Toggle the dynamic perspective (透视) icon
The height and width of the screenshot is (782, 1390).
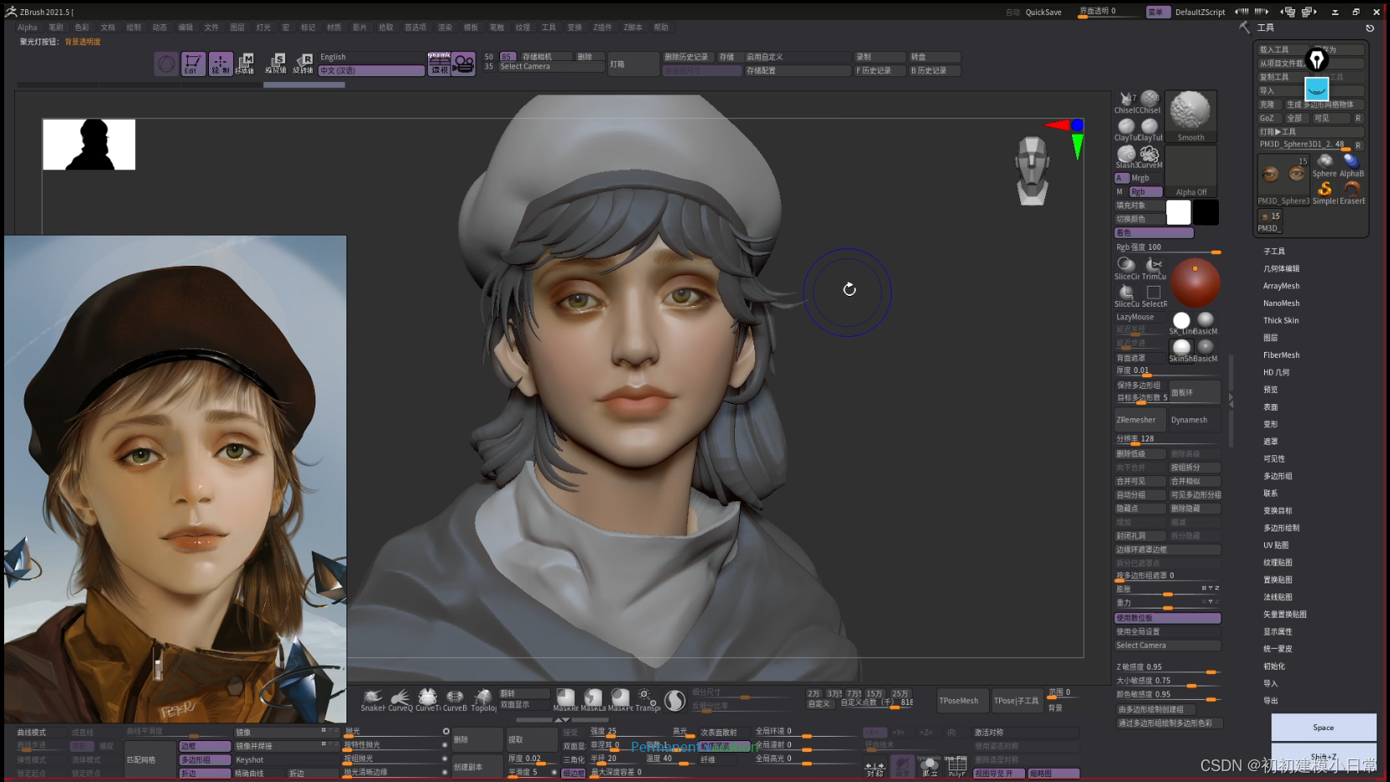[x=440, y=64]
